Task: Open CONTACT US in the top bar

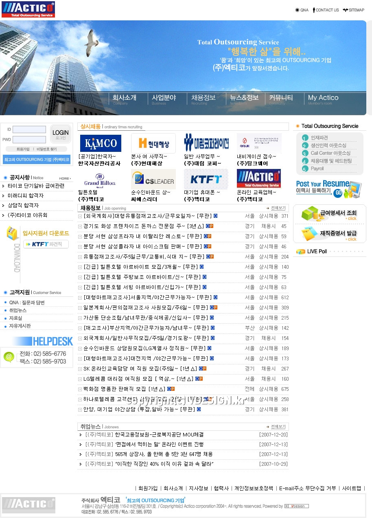Action: pos(326,10)
